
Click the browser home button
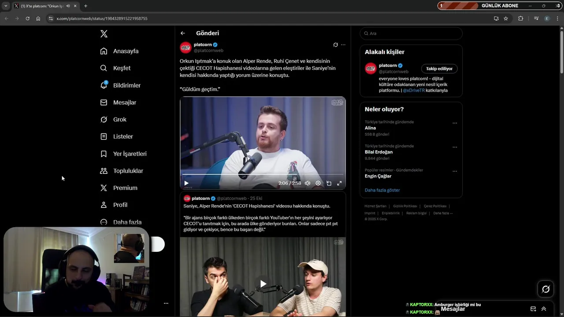[x=38, y=18]
